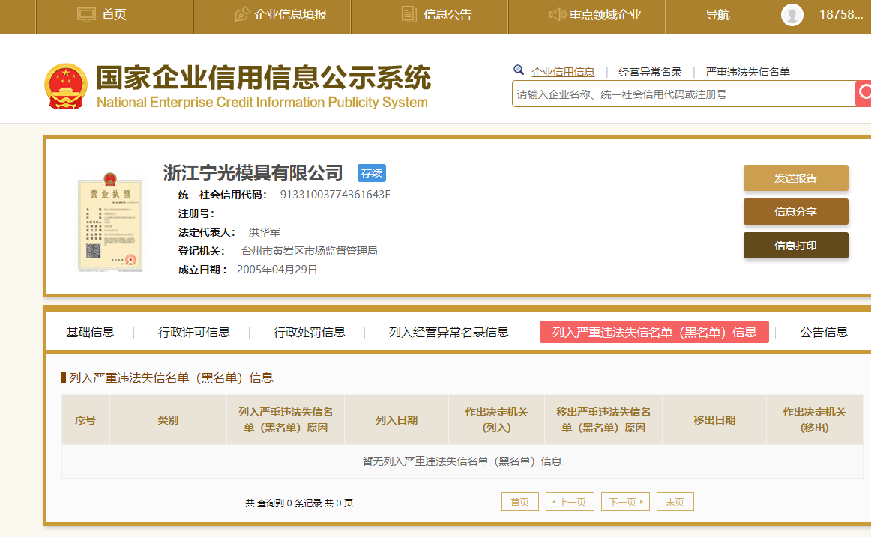This screenshot has width=871, height=537.
Task: Click the 作出决定机关 (移出) column header
Action: tap(814, 420)
